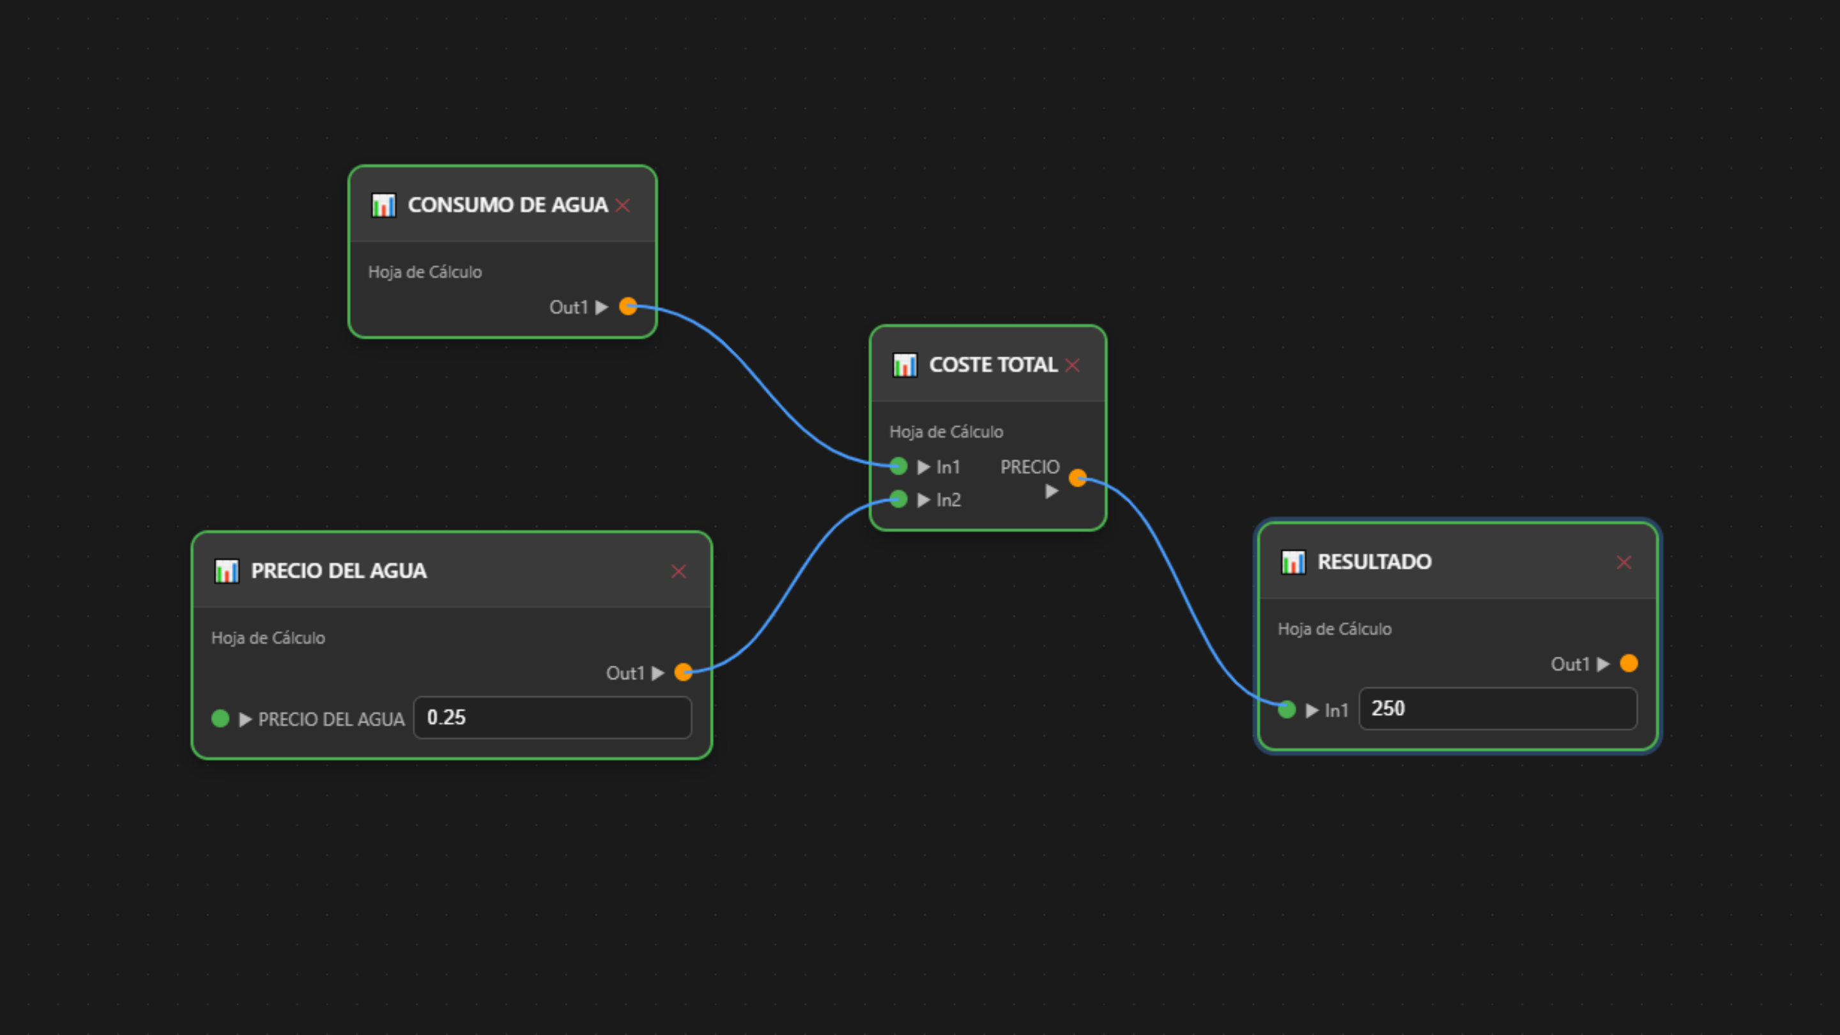Click the orange Out1 port on CONSUMO DE AGUA
Viewport: 1840px width, 1035px height.
click(628, 307)
